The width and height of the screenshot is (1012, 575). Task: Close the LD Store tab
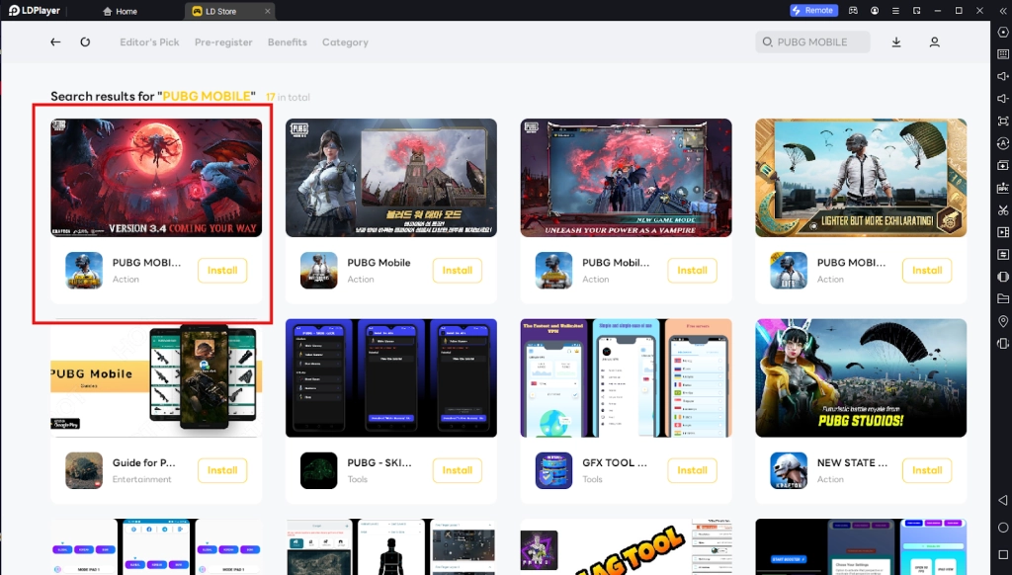pos(267,11)
